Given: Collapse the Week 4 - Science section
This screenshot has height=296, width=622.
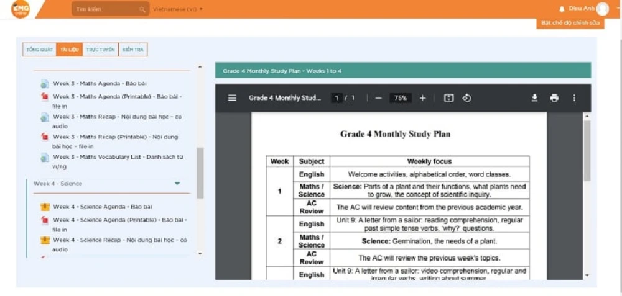Looking at the screenshot, I should coord(177,184).
